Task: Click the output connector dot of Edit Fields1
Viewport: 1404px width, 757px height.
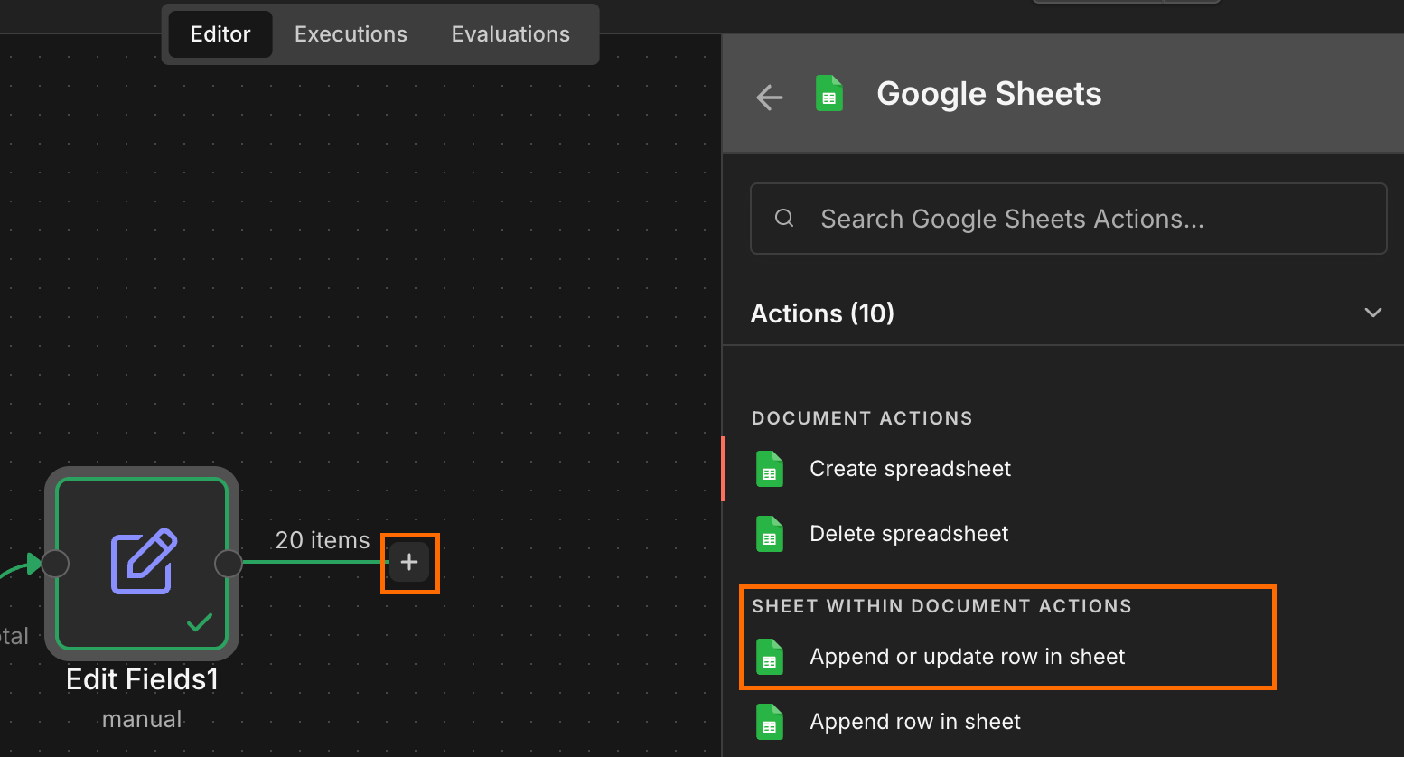Action: pyautogui.click(x=229, y=563)
